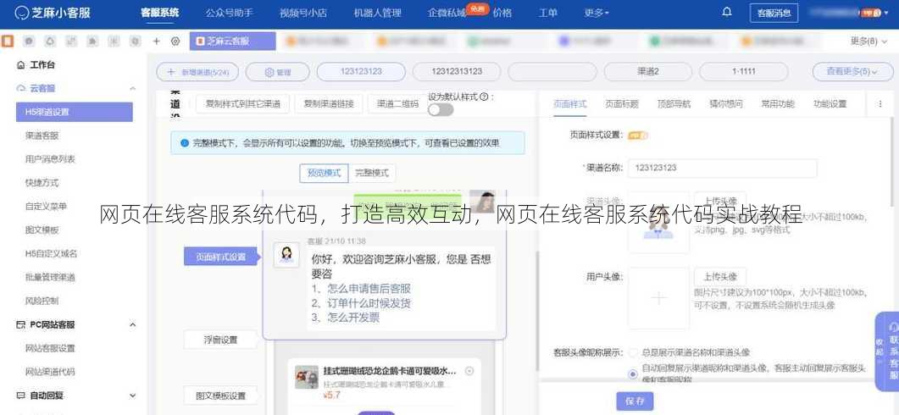Screen dimensions: 899x415
Task: Open the notification bell
Action: click(727, 12)
